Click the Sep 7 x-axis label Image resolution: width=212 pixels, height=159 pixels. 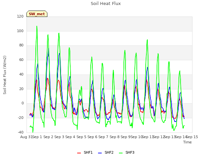(103, 137)
